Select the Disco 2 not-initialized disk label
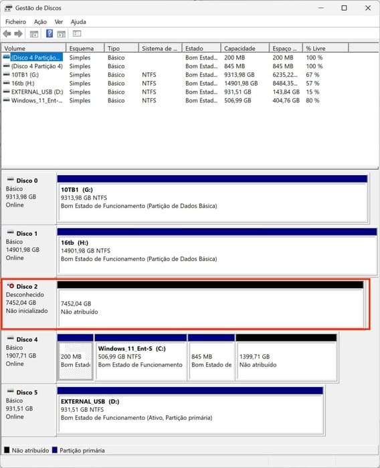 tap(29, 304)
